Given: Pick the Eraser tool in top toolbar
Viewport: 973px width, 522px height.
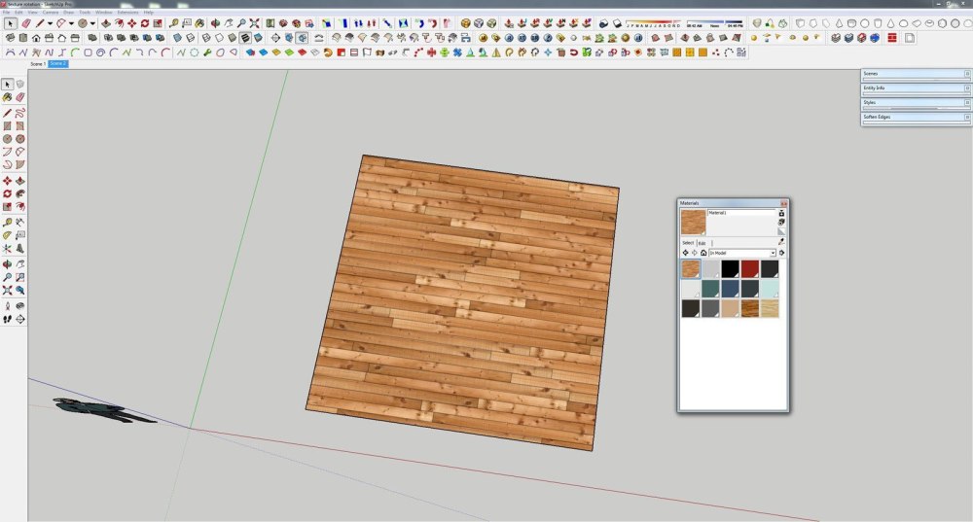Looking at the screenshot, I should point(25,23).
